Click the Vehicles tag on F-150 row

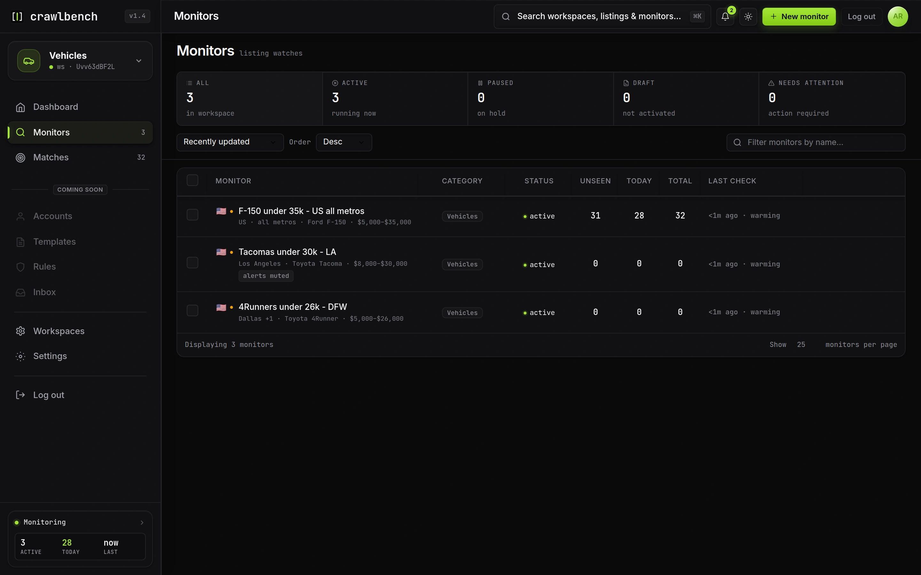[x=462, y=216]
